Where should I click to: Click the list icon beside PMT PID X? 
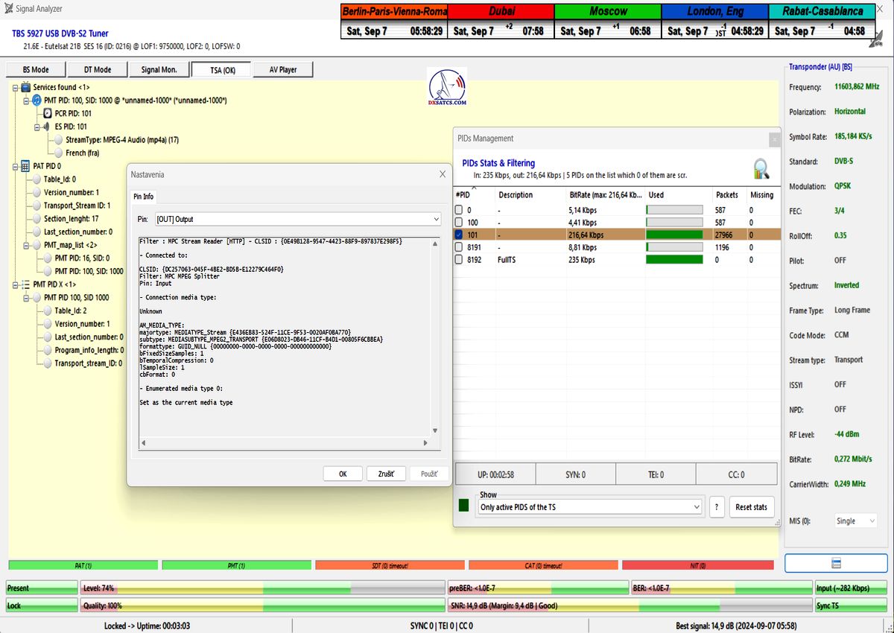25,284
